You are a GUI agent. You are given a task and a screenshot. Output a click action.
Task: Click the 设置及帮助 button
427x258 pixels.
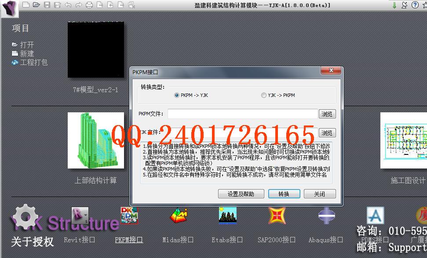(x=241, y=194)
